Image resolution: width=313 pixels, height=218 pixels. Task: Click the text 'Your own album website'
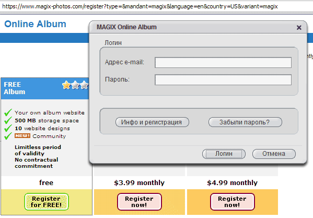(x=50, y=112)
